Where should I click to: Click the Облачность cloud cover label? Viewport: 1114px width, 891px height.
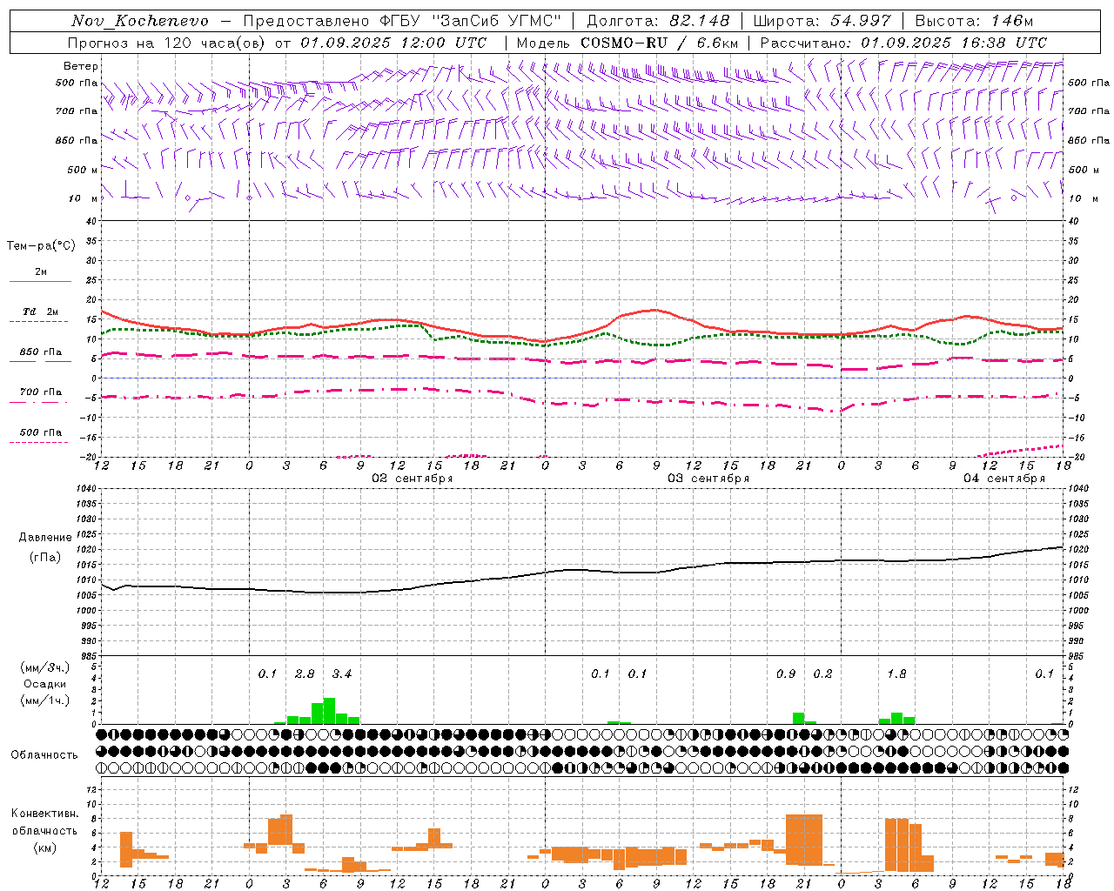(x=44, y=755)
